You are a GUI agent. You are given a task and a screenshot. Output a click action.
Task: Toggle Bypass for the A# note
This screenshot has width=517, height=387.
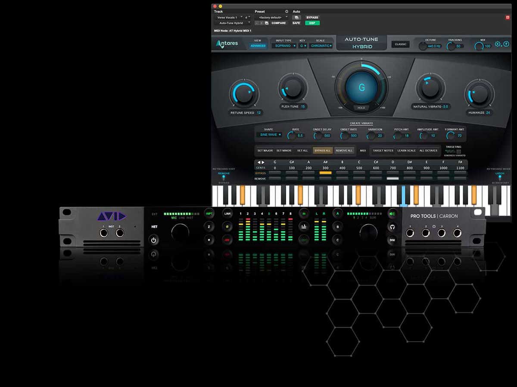tap(325, 173)
